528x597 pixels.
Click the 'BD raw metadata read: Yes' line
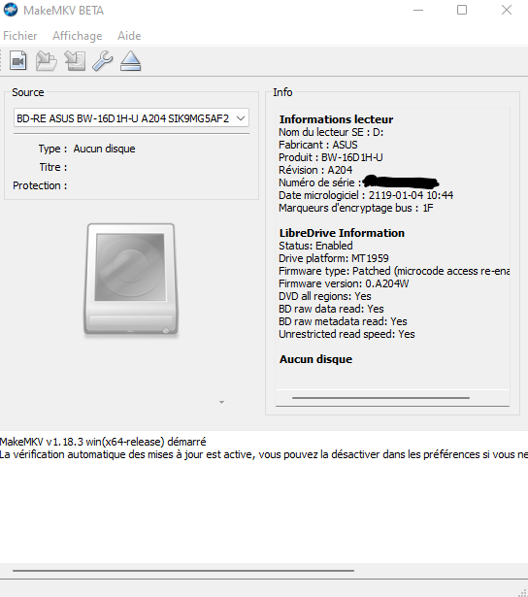coord(343,321)
